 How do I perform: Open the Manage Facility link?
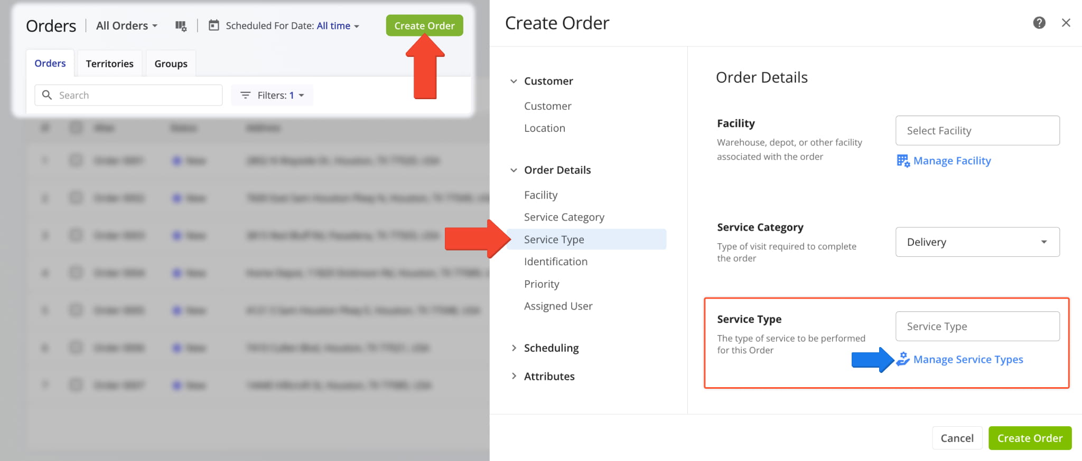point(952,161)
